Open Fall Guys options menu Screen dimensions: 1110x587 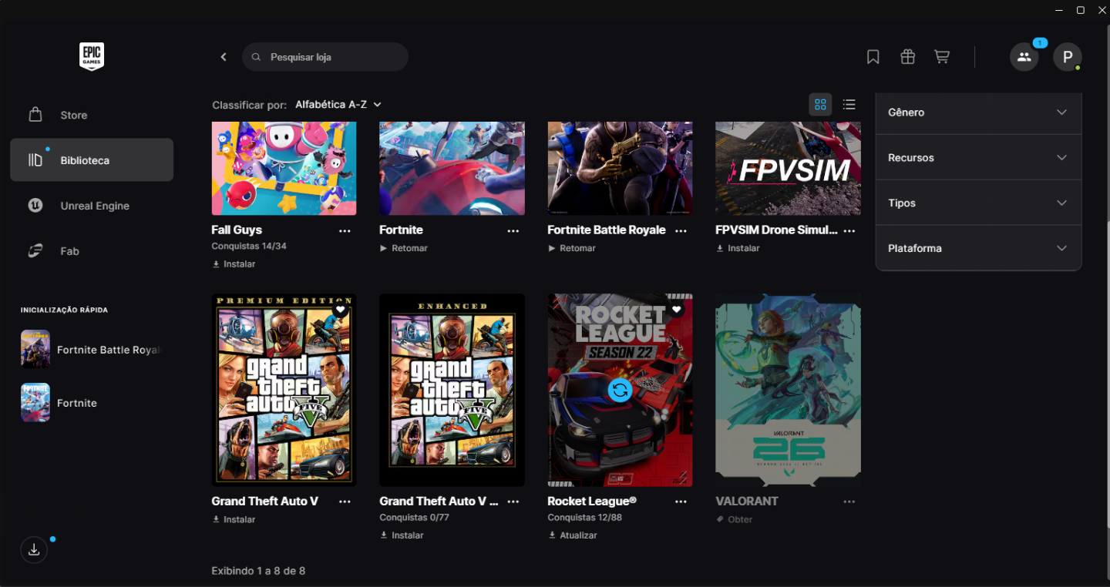345,230
